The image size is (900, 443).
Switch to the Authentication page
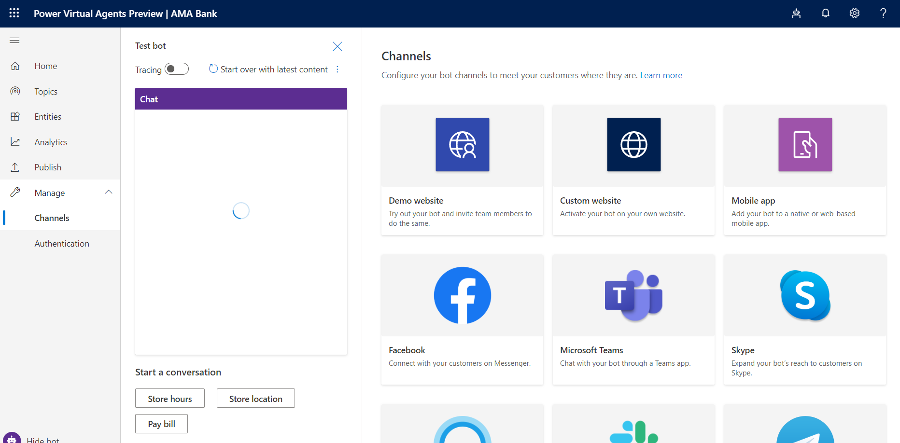pos(61,243)
